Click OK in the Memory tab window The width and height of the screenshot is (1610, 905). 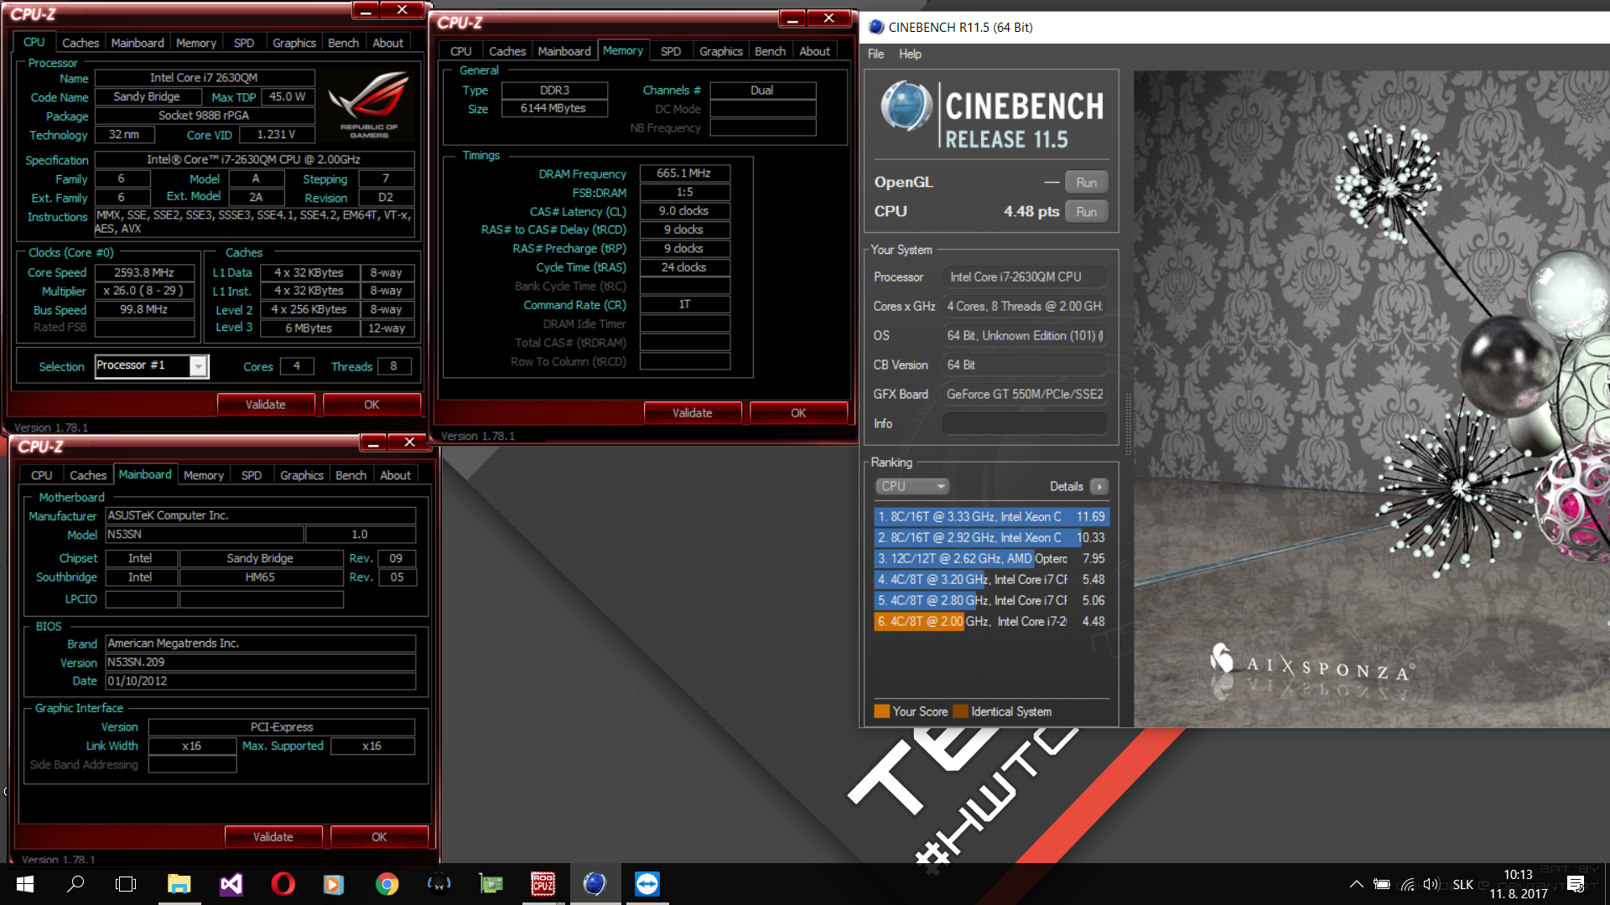pos(798,413)
